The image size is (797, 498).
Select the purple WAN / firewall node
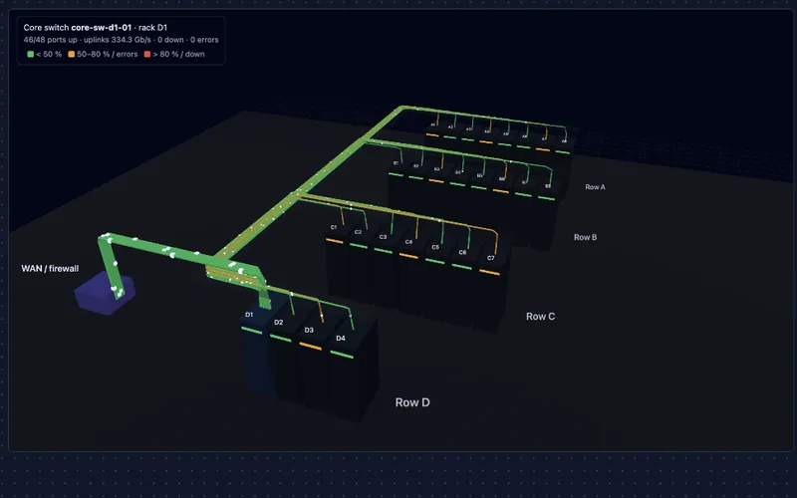point(105,293)
